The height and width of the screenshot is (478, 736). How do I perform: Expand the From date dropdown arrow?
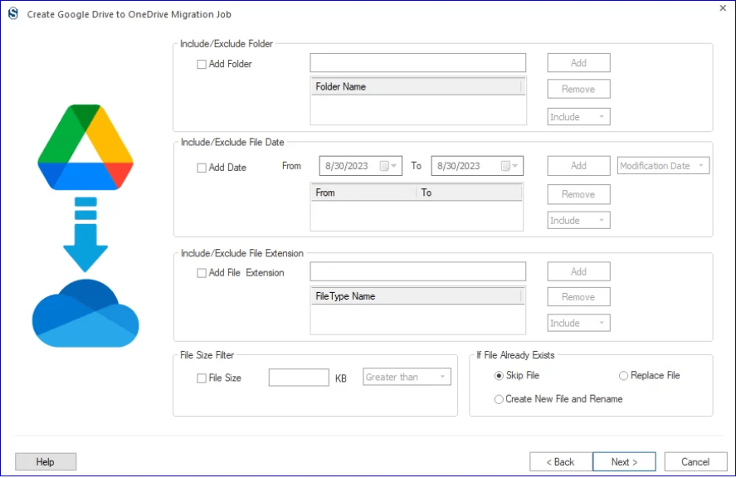(x=394, y=166)
